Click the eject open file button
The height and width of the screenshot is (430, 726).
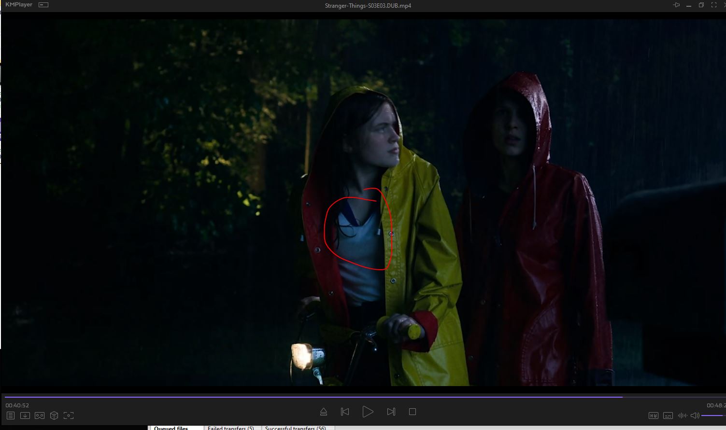(324, 412)
